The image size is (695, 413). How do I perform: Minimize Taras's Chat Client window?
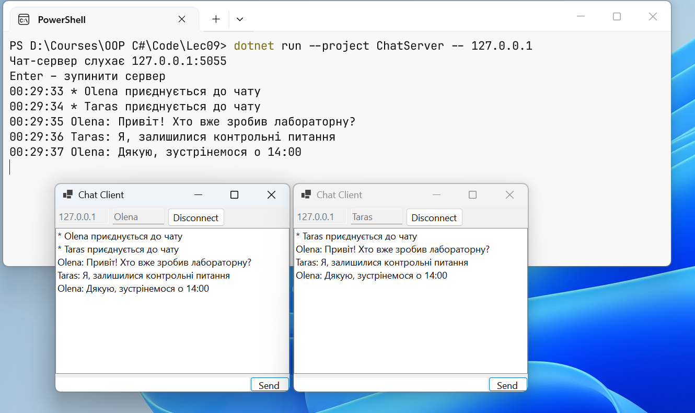436,194
